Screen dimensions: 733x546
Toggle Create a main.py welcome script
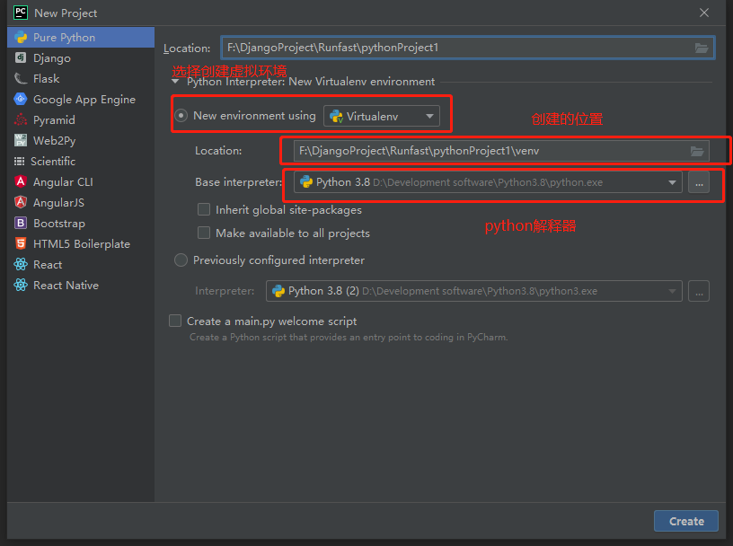point(175,321)
